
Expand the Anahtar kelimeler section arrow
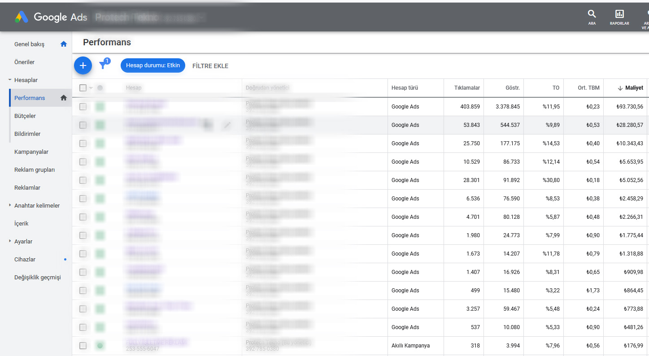coord(10,205)
